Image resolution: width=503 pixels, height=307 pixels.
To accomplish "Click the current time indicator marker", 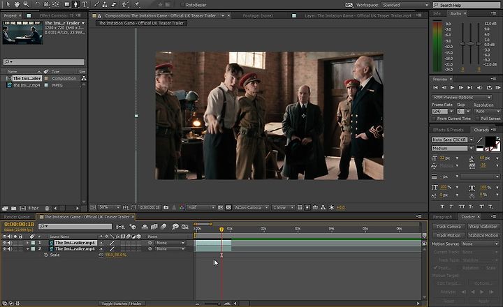I will tap(221, 230).
